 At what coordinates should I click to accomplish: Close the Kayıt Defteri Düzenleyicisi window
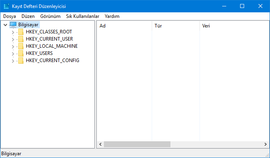click(x=260, y=6)
